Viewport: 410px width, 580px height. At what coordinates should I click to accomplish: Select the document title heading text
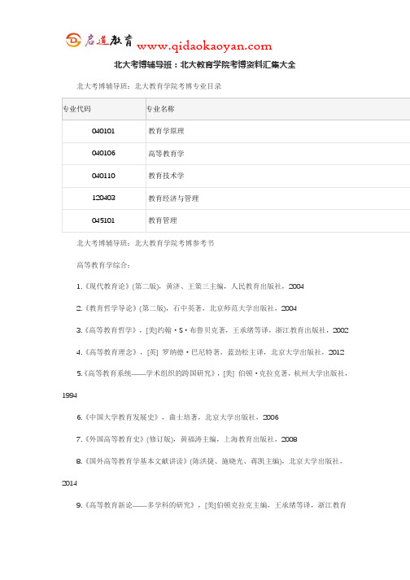[205, 65]
